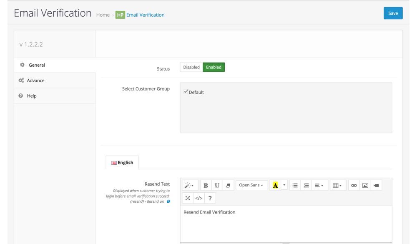This screenshot has width=417, height=244.
Task: Switch to the Advance tab
Action: coord(36,80)
